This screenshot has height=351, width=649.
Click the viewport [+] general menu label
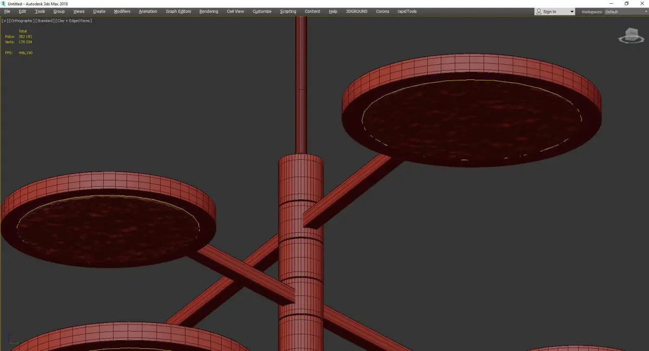(x=5, y=21)
